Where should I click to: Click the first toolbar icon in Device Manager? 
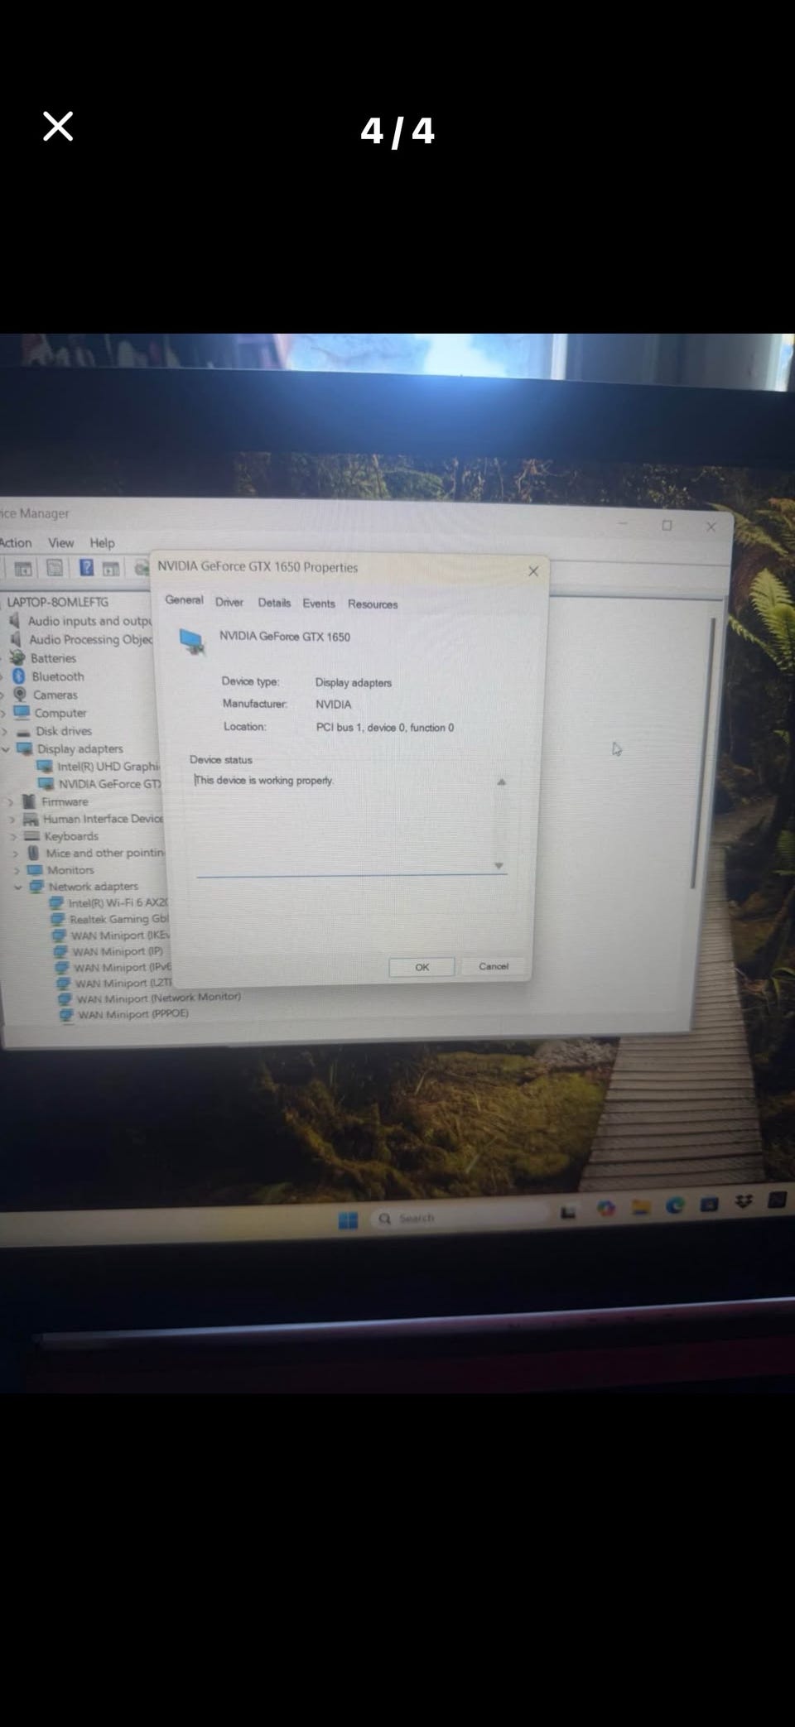(x=24, y=568)
